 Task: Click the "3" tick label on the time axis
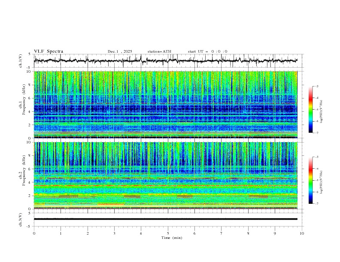(x=114, y=233)
